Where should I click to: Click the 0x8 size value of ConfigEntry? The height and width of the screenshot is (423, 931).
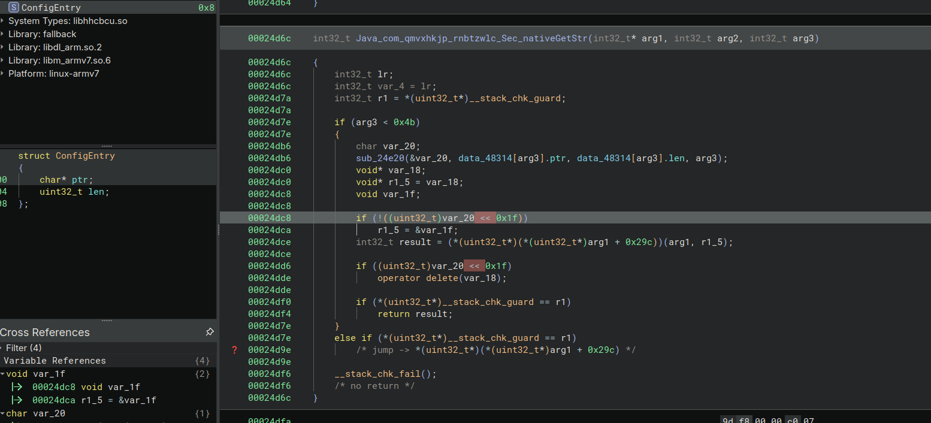tap(206, 8)
